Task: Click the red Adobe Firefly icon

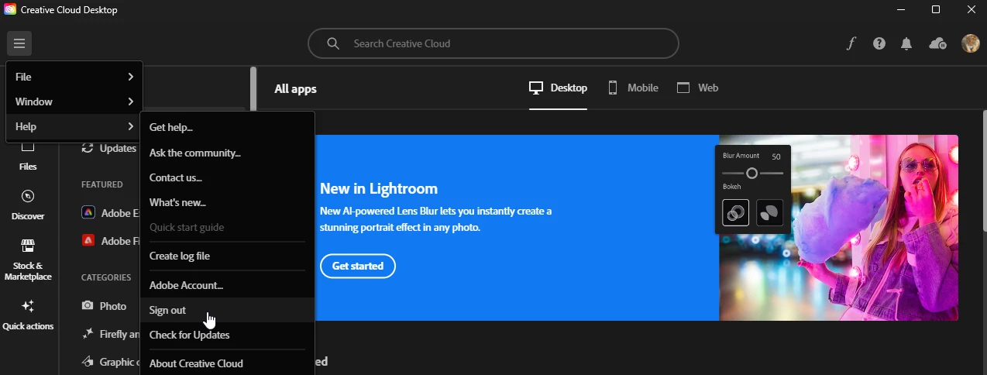Action: 88,240
